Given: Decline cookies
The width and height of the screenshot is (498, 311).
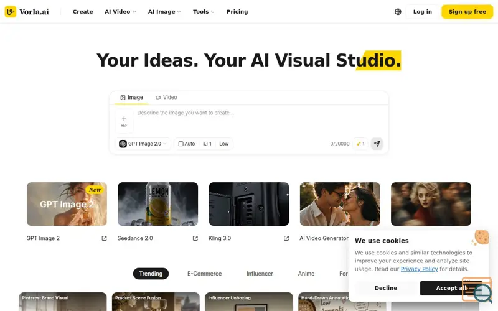Looking at the screenshot, I should [385, 288].
